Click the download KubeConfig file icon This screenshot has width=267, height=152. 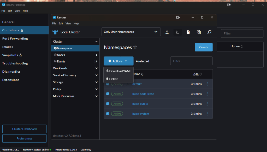coord(188,32)
